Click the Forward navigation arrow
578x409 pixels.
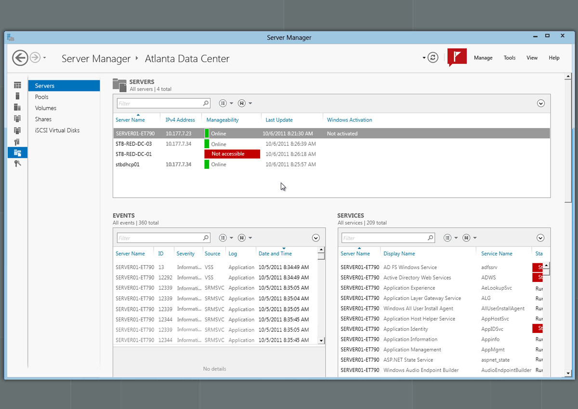(x=35, y=58)
